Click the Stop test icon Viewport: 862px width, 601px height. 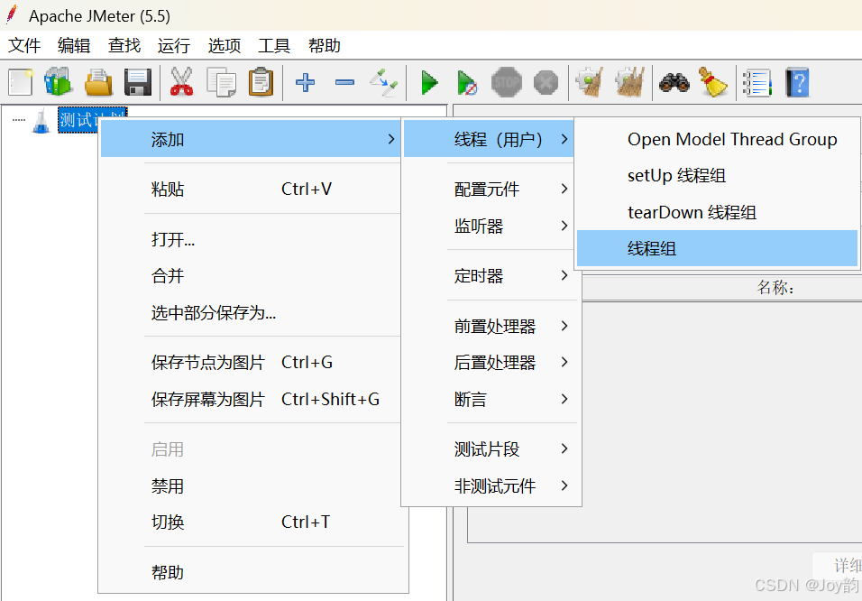[507, 82]
